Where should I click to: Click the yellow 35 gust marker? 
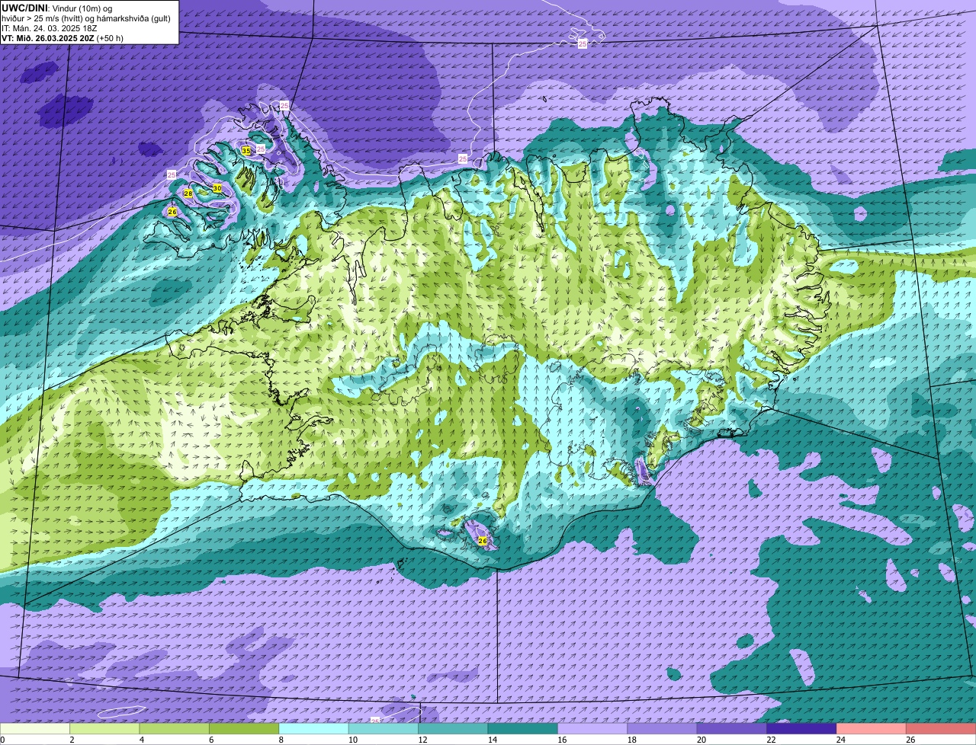(246, 151)
